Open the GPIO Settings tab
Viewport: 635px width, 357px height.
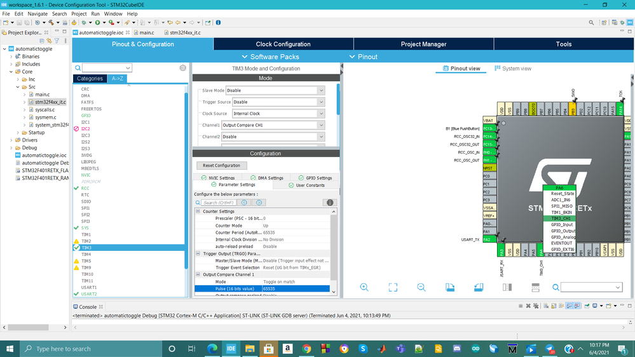coord(315,178)
